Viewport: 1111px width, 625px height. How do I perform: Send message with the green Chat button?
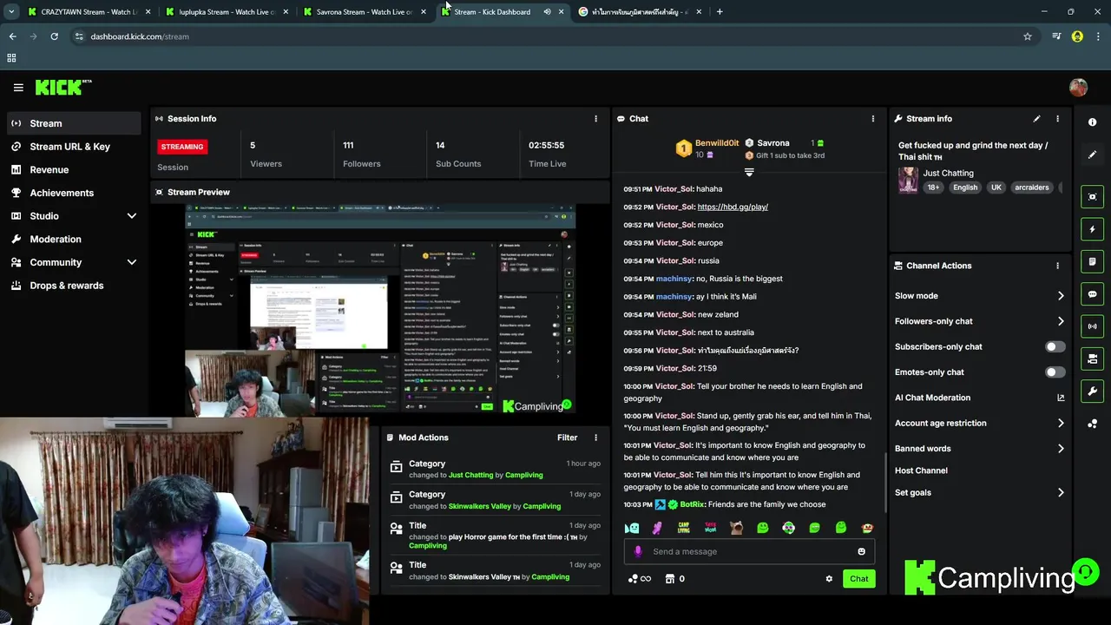click(x=858, y=579)
